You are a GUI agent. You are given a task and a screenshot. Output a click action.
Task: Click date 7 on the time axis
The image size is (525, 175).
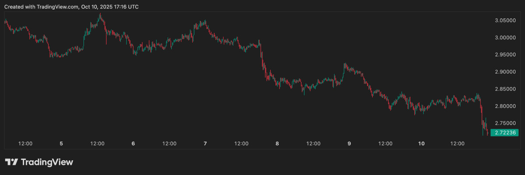click(x=205, y=143)
